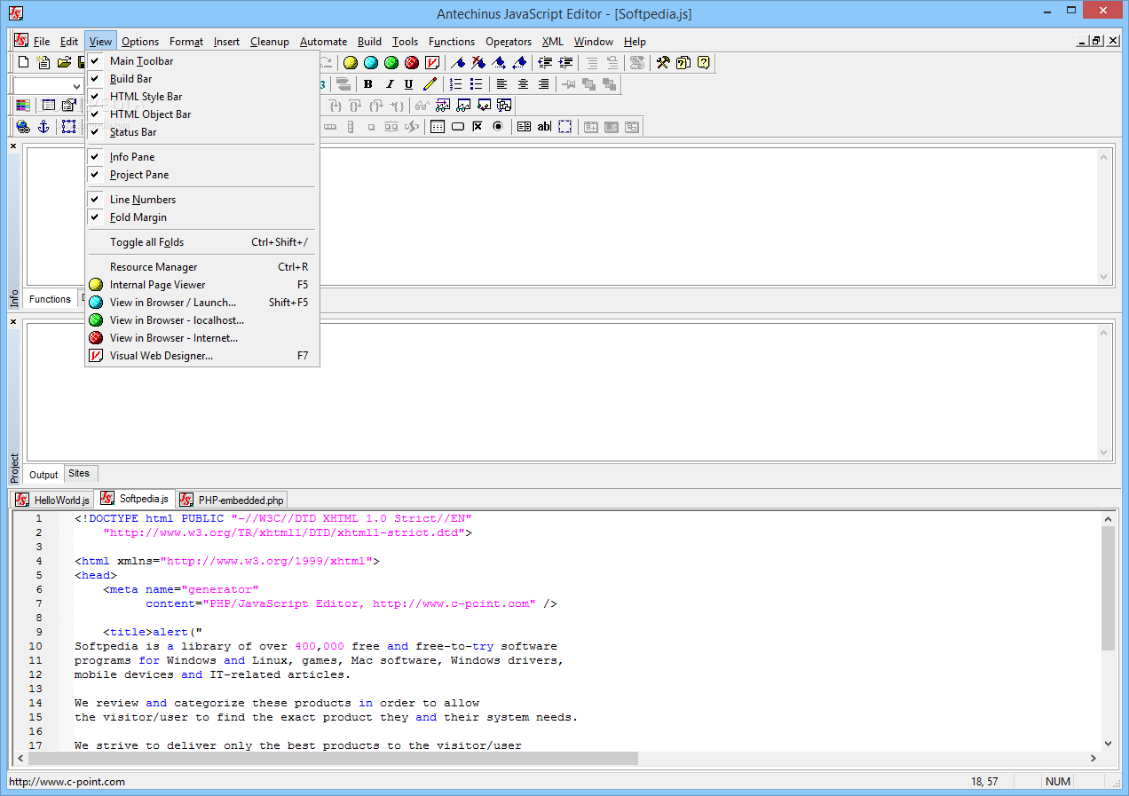
Task: Select Resource Manager from View menu
Action: [154, 267]
